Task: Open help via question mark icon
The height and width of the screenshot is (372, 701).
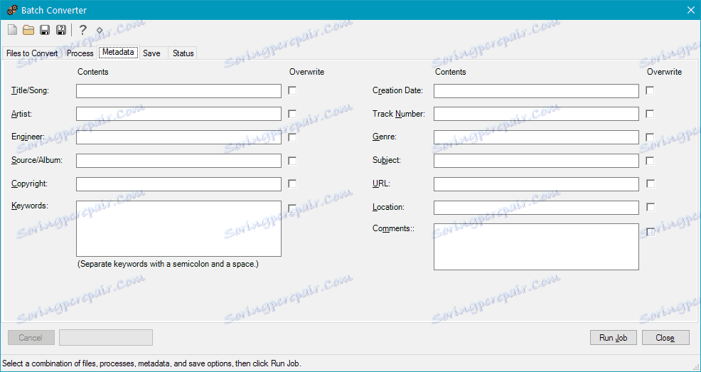Action: [x=82, y=30]
